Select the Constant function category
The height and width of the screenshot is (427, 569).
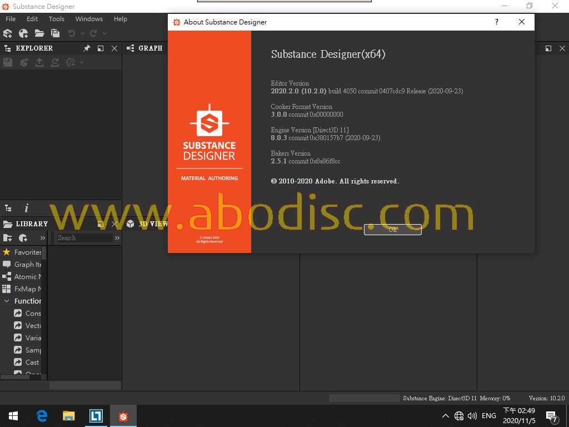tap(28, 314)
